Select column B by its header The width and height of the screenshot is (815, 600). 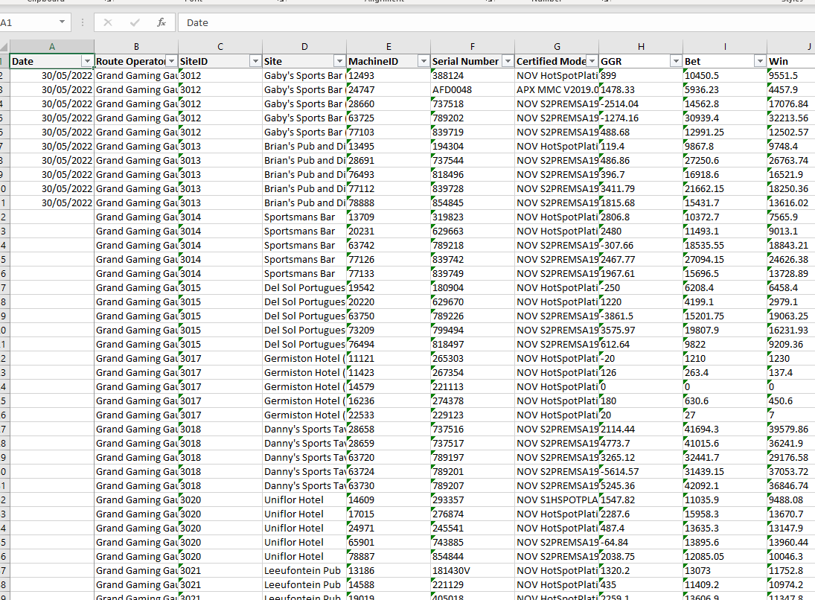click(136, 47)
